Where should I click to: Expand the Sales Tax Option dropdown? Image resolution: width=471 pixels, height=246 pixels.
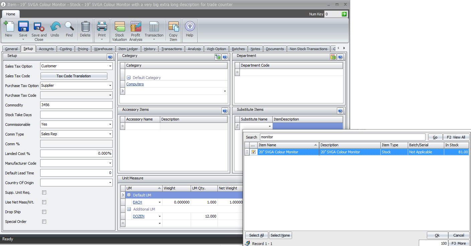pyautogui.click(x=110, y=66)
